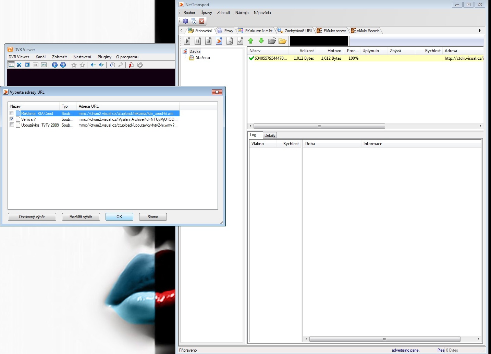This screenshot has width=491, height=354.
Task: Open Pluginy menu in DVB Viewer
Action: [x=105, y=57]
